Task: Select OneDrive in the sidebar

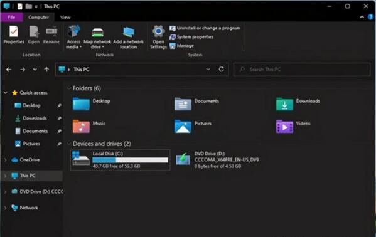Action: coord(30,160)
